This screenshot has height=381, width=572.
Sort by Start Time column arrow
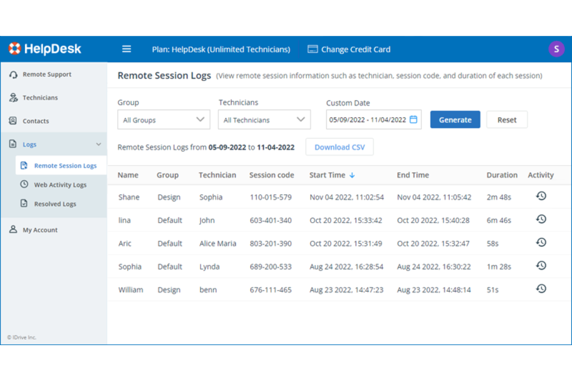pos(352,175)
